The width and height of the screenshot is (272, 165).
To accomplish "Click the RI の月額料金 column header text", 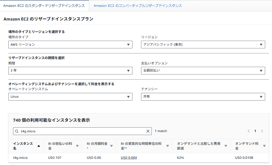I will (97, 146).
